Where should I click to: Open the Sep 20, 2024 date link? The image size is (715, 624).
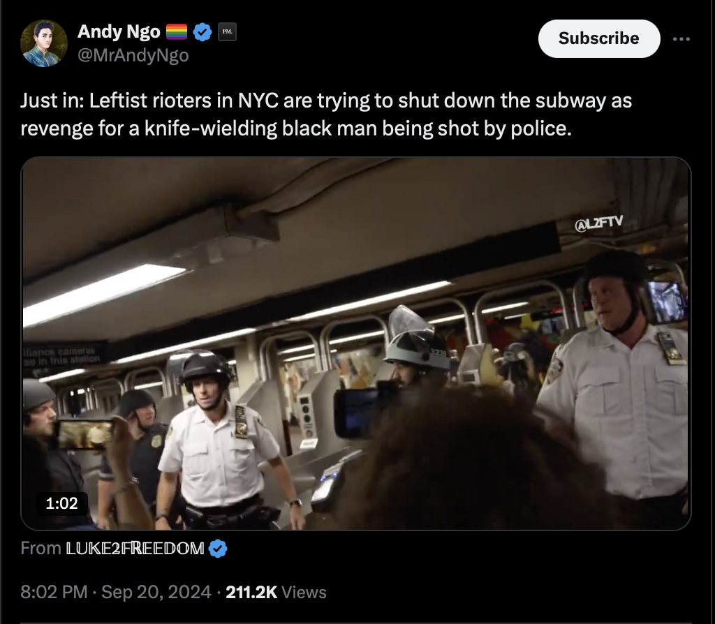(x=156, y=592)
